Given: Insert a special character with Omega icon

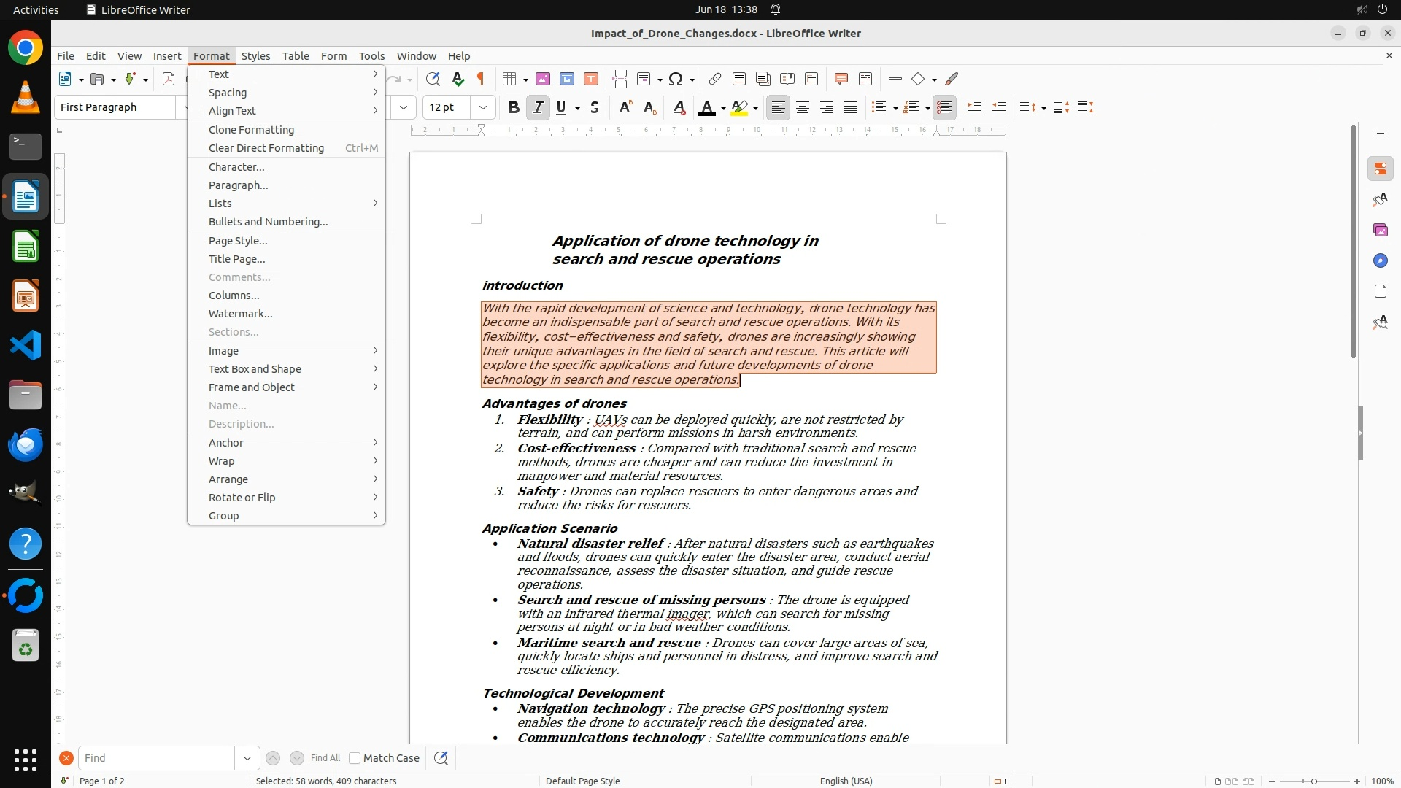Looking at the screenshot, I should click(676, 79).
